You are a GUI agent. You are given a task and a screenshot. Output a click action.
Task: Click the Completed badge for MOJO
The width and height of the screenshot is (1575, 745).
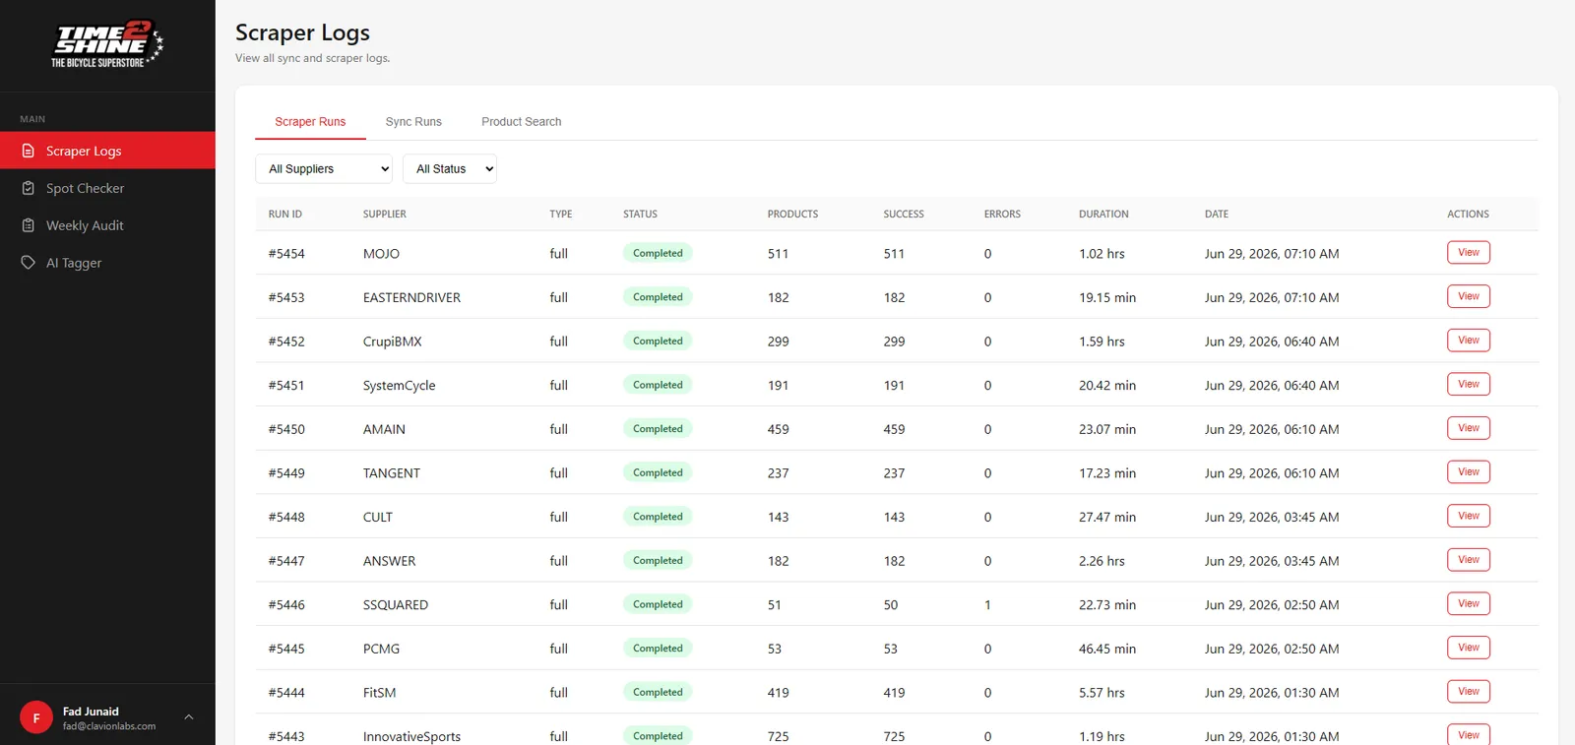[x=658, y=253]
